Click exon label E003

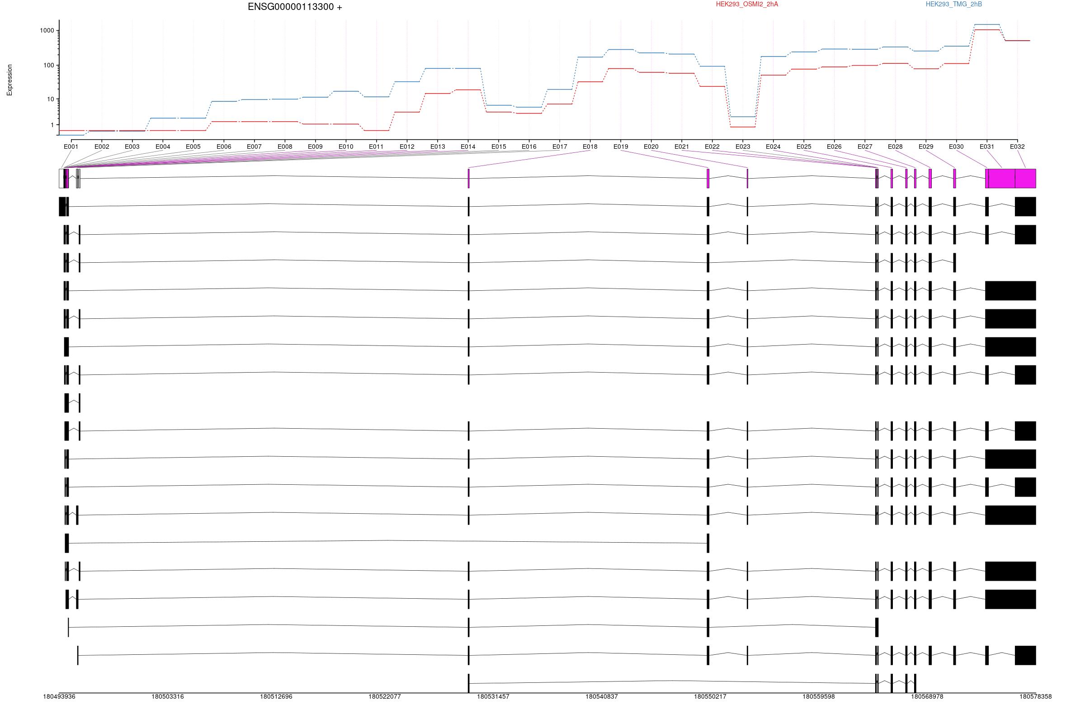(x=132, y=147)
